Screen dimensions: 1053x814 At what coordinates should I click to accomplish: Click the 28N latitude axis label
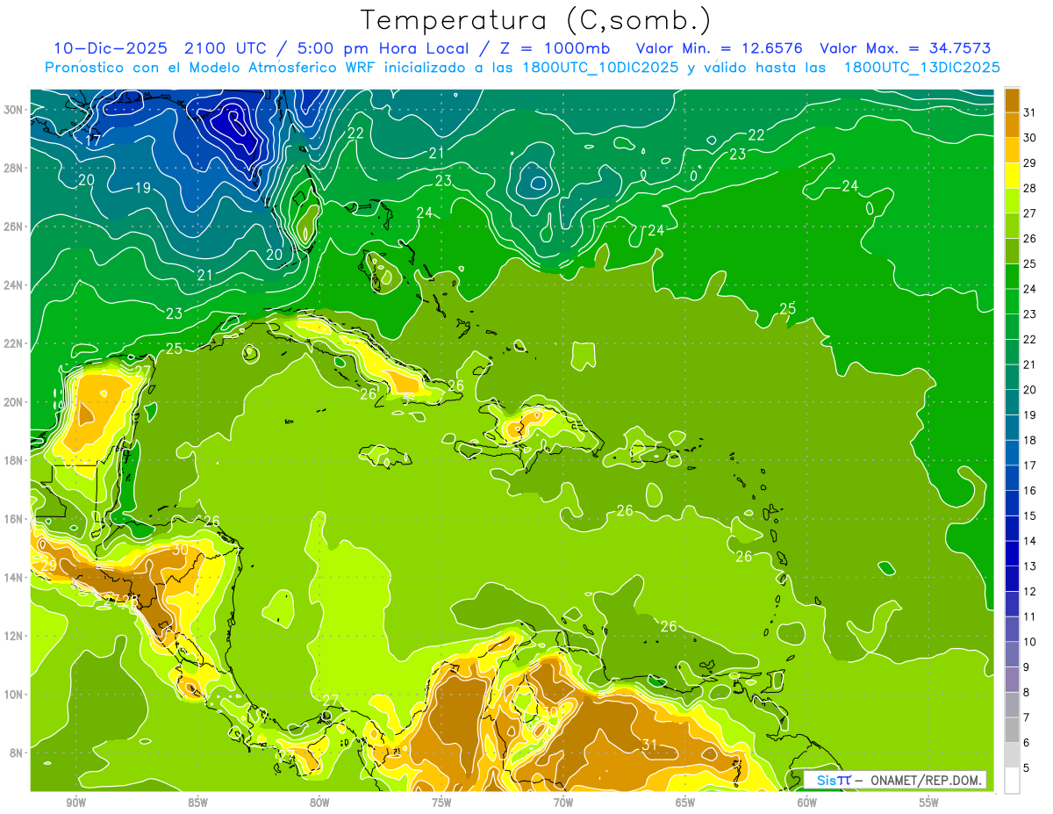[15, 168]
